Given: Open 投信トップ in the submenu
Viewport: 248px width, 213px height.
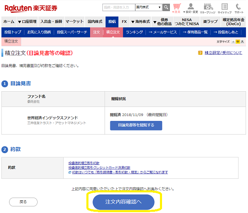Looking at the screenshot, I should click(x=13, y=32).
